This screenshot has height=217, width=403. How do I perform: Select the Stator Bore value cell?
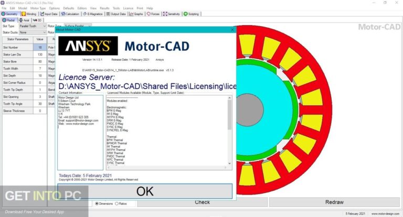point(40,61)
